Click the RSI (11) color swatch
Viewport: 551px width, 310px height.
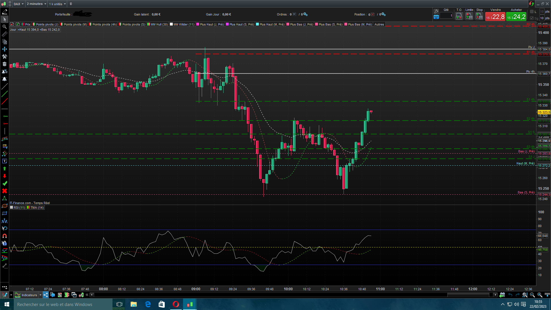[x=11, y=208]
